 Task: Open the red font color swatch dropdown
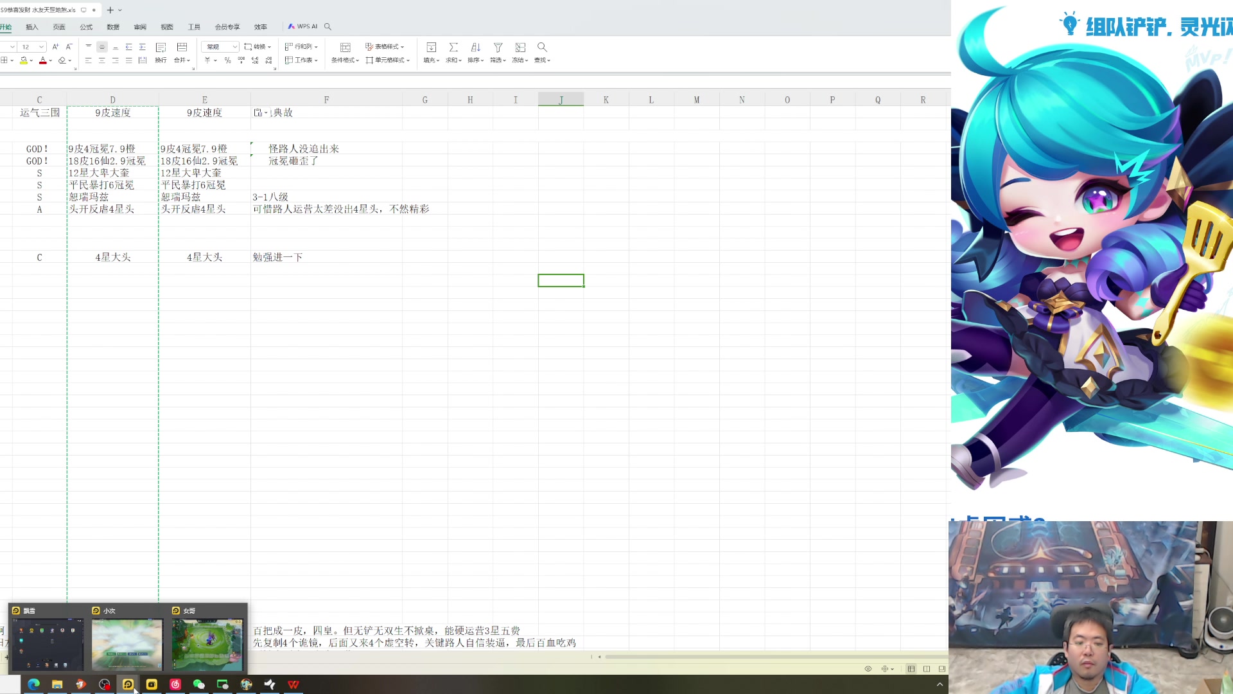click(51, 60)
